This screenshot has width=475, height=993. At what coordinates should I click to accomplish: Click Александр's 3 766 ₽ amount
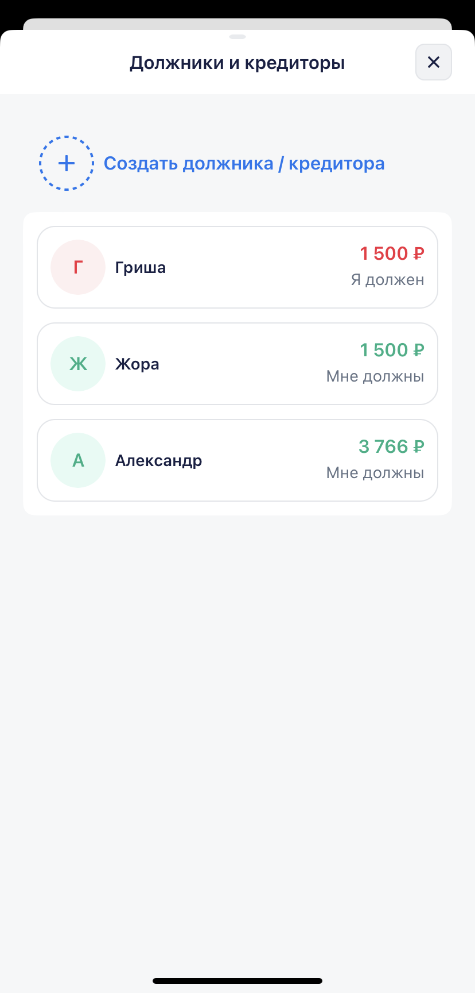coord(391,447)
